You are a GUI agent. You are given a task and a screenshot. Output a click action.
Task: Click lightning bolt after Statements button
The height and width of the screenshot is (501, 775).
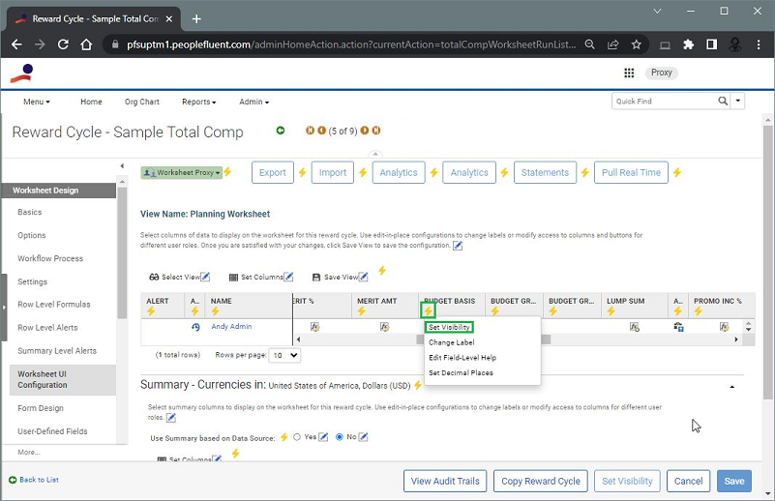(584, 172)
